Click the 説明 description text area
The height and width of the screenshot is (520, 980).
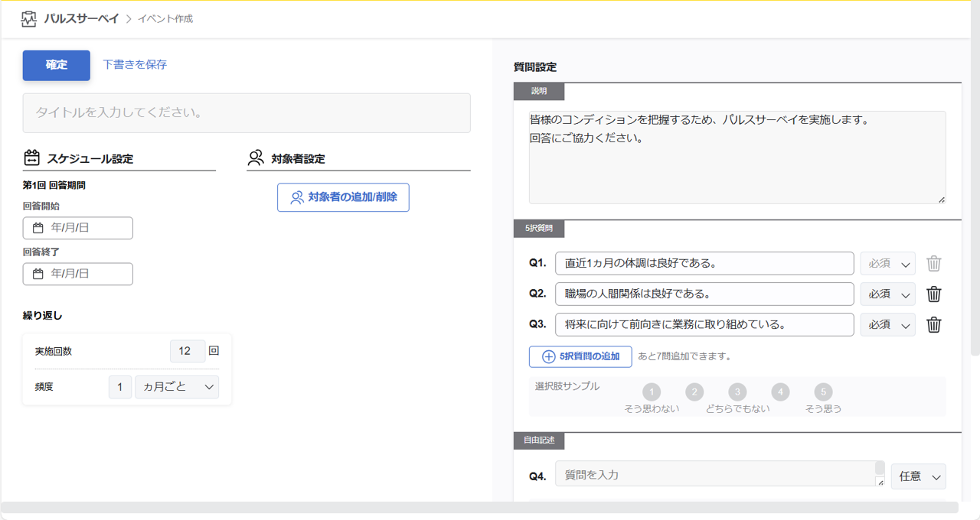737,158
